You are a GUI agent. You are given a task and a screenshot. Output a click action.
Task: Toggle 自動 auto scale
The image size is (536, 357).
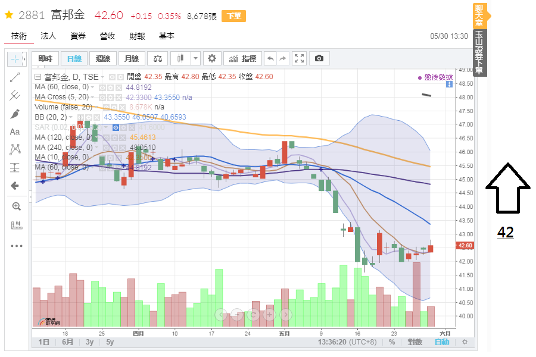coord(442,342)
